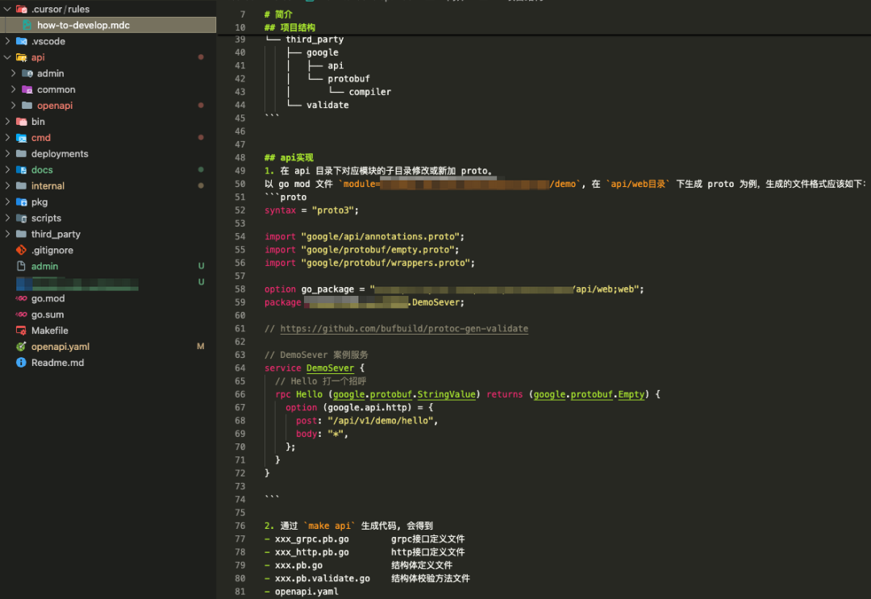Click the rpc Hello method name
Screen dimensions: 871x599
pos(309,394)
